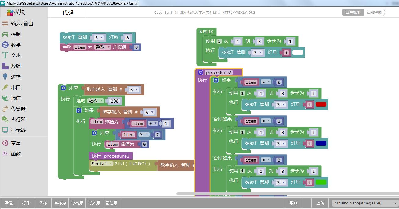Open 整数 type dropdown in declaration block
The image size is (399, 209).
click(102, 47)
